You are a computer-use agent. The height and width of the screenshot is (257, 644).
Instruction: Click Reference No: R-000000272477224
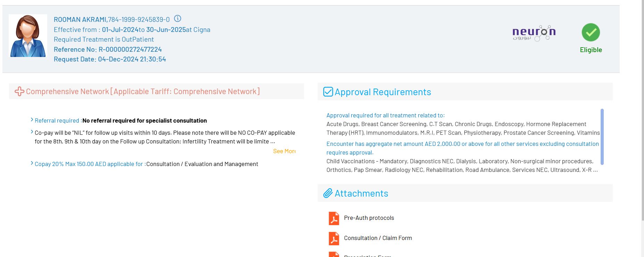coord(108,49)
